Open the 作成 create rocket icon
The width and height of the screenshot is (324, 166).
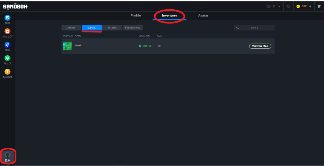point(7,45)
